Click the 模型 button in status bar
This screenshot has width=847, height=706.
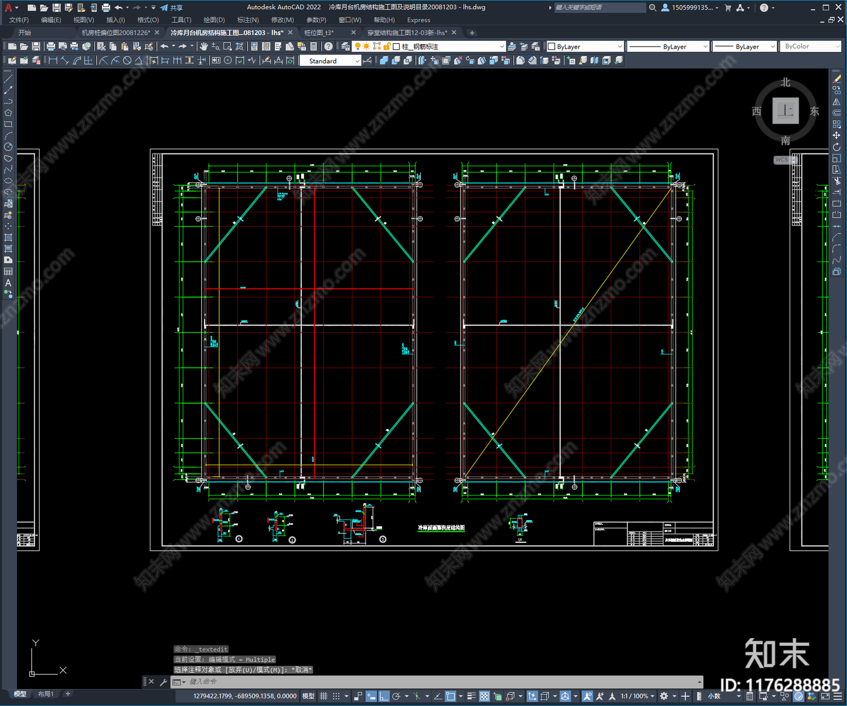(308, 696)
